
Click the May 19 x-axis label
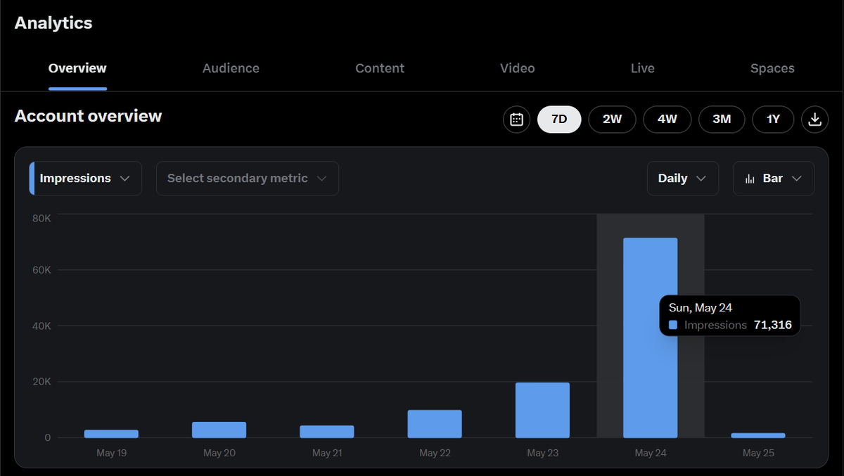tap(111, 453)
